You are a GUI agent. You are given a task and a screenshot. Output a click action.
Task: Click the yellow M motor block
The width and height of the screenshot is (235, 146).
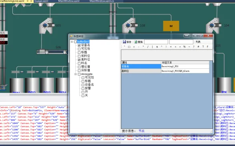click(x=171, y=26)
